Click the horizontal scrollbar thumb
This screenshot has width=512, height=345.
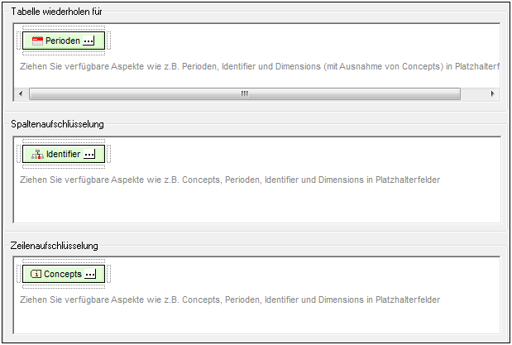click(244, 93)
